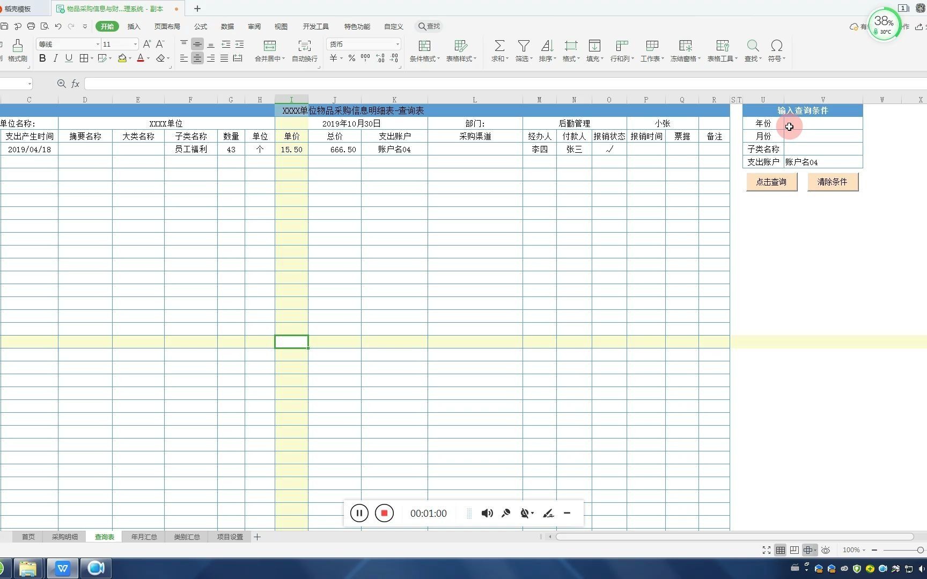This screenshot has width=927, height=579.
Task: Switch to the 项目设置 sheet tab
Action: tap(230, 537)
